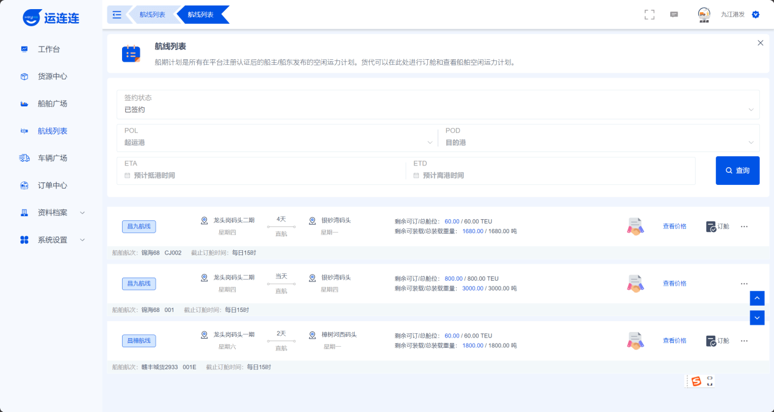Click the ETA 预计抵港时间 date field
Screen dimensions: 774x412
[x=262, y=175]
